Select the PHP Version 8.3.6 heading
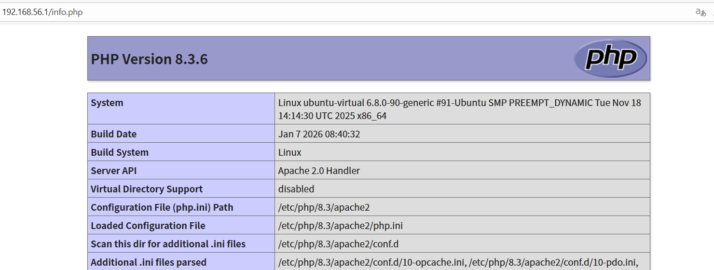The image size is (714, 270). [149, 59]
